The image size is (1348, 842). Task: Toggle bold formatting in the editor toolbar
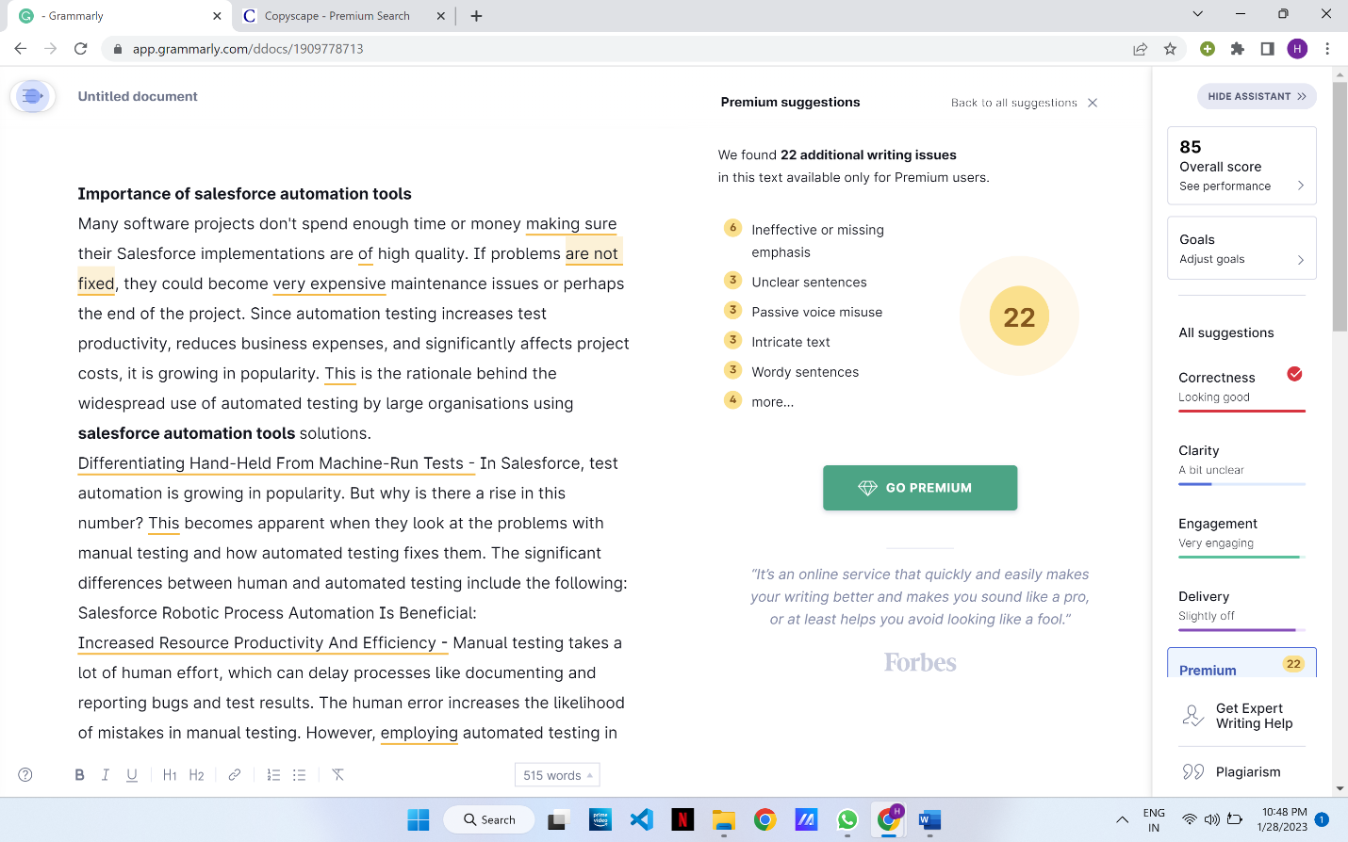(79, 775)
